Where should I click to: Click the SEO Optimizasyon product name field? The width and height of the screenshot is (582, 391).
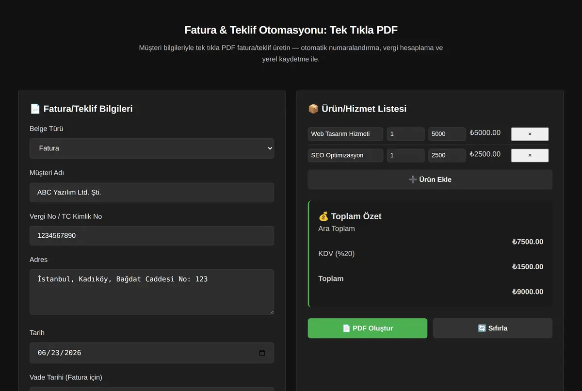tap(345, 155)
